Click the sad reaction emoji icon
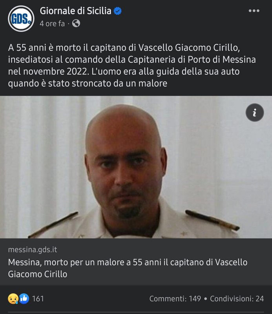 (13, 299)
